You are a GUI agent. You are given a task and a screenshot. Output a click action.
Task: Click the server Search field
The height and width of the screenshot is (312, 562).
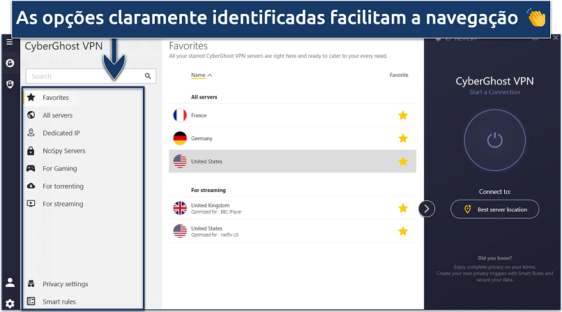(84, 76)
